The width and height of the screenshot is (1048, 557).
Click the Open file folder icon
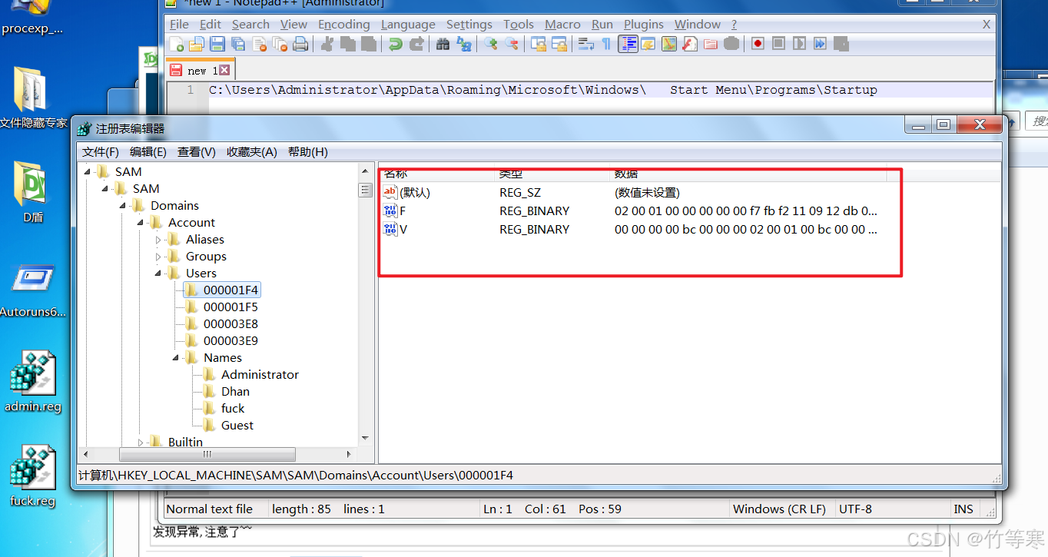point(197,45)
